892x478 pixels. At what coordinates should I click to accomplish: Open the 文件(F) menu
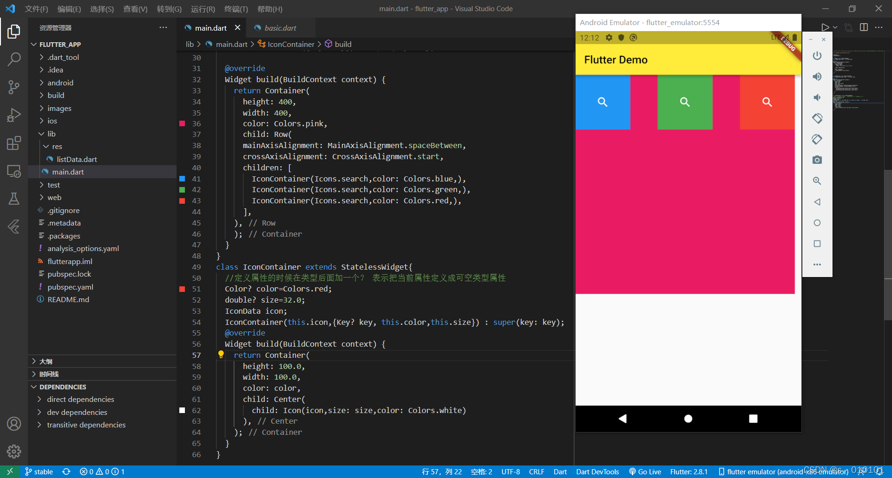(36, 9)
